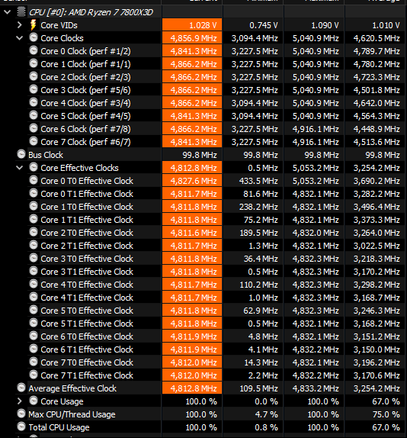This screenshot has width=407, height=438.
Task: Expand the Core VIDs group
Action: 20,25
